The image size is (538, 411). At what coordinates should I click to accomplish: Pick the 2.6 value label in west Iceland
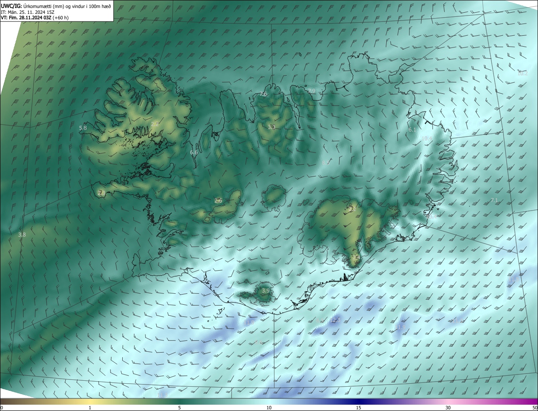point(218,201)
